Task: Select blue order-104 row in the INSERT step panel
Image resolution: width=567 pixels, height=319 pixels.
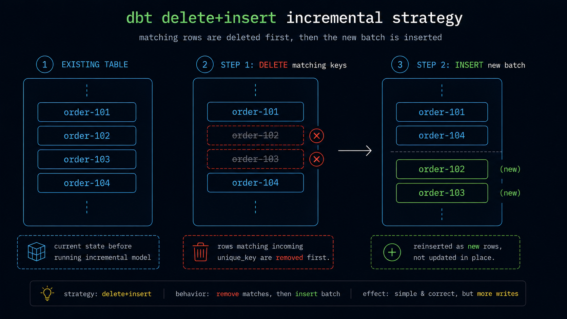Action: tap(442, 136)
